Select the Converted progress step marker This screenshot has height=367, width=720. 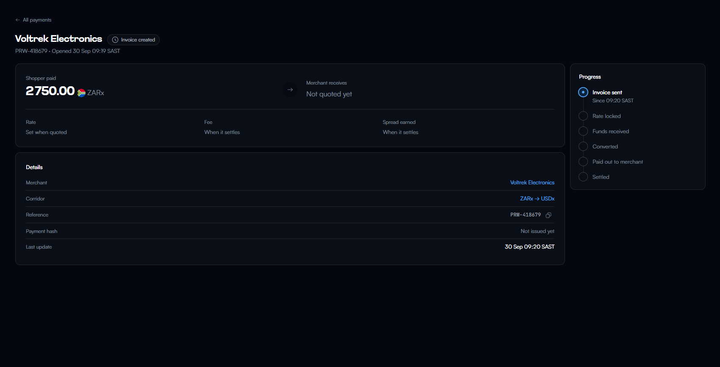(583, 146)
